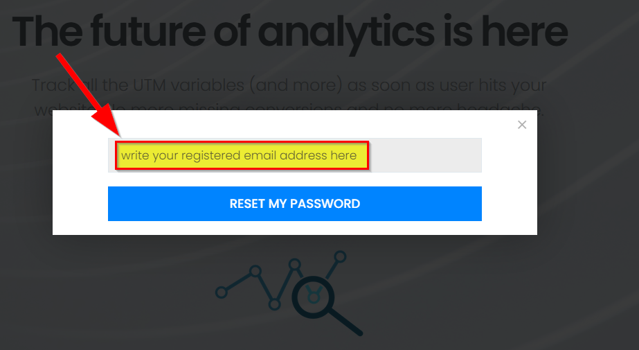Click the registered email address input field

click(294, 155)
